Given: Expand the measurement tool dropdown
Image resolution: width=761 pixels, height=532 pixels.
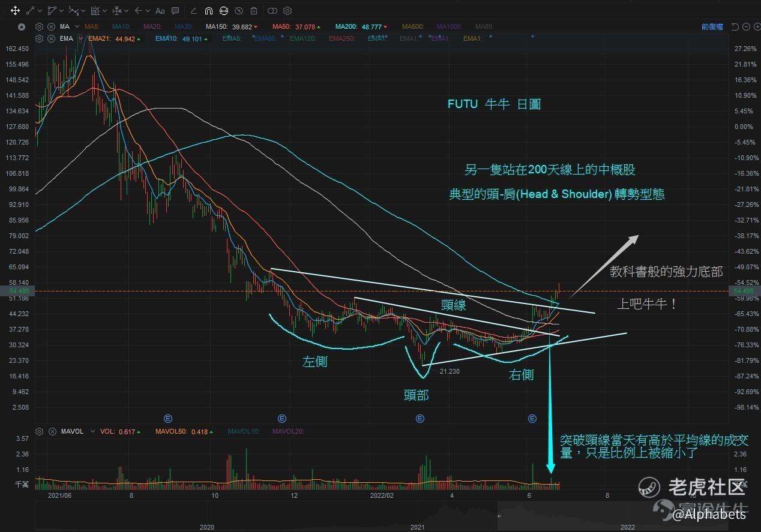Looking at the screenshot, I should [104, 11].
